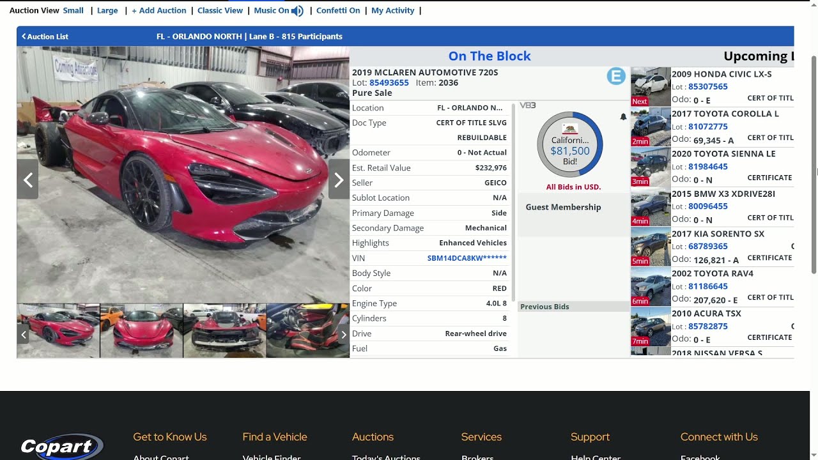The image size is (818, 460).
Task: Click Support footer heading
Action: click(x=590, y=437)
